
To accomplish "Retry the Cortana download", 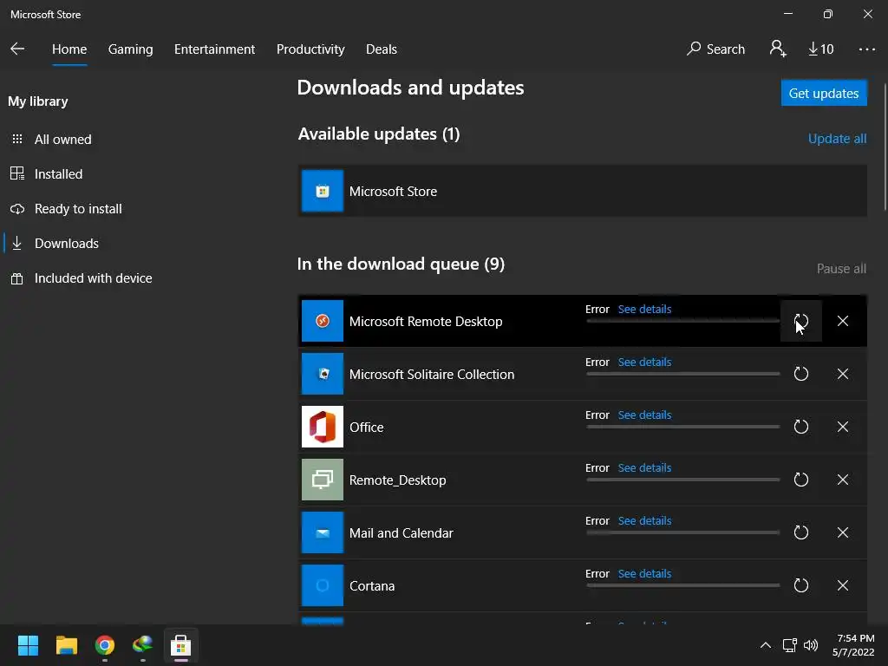I will [800, 585].
